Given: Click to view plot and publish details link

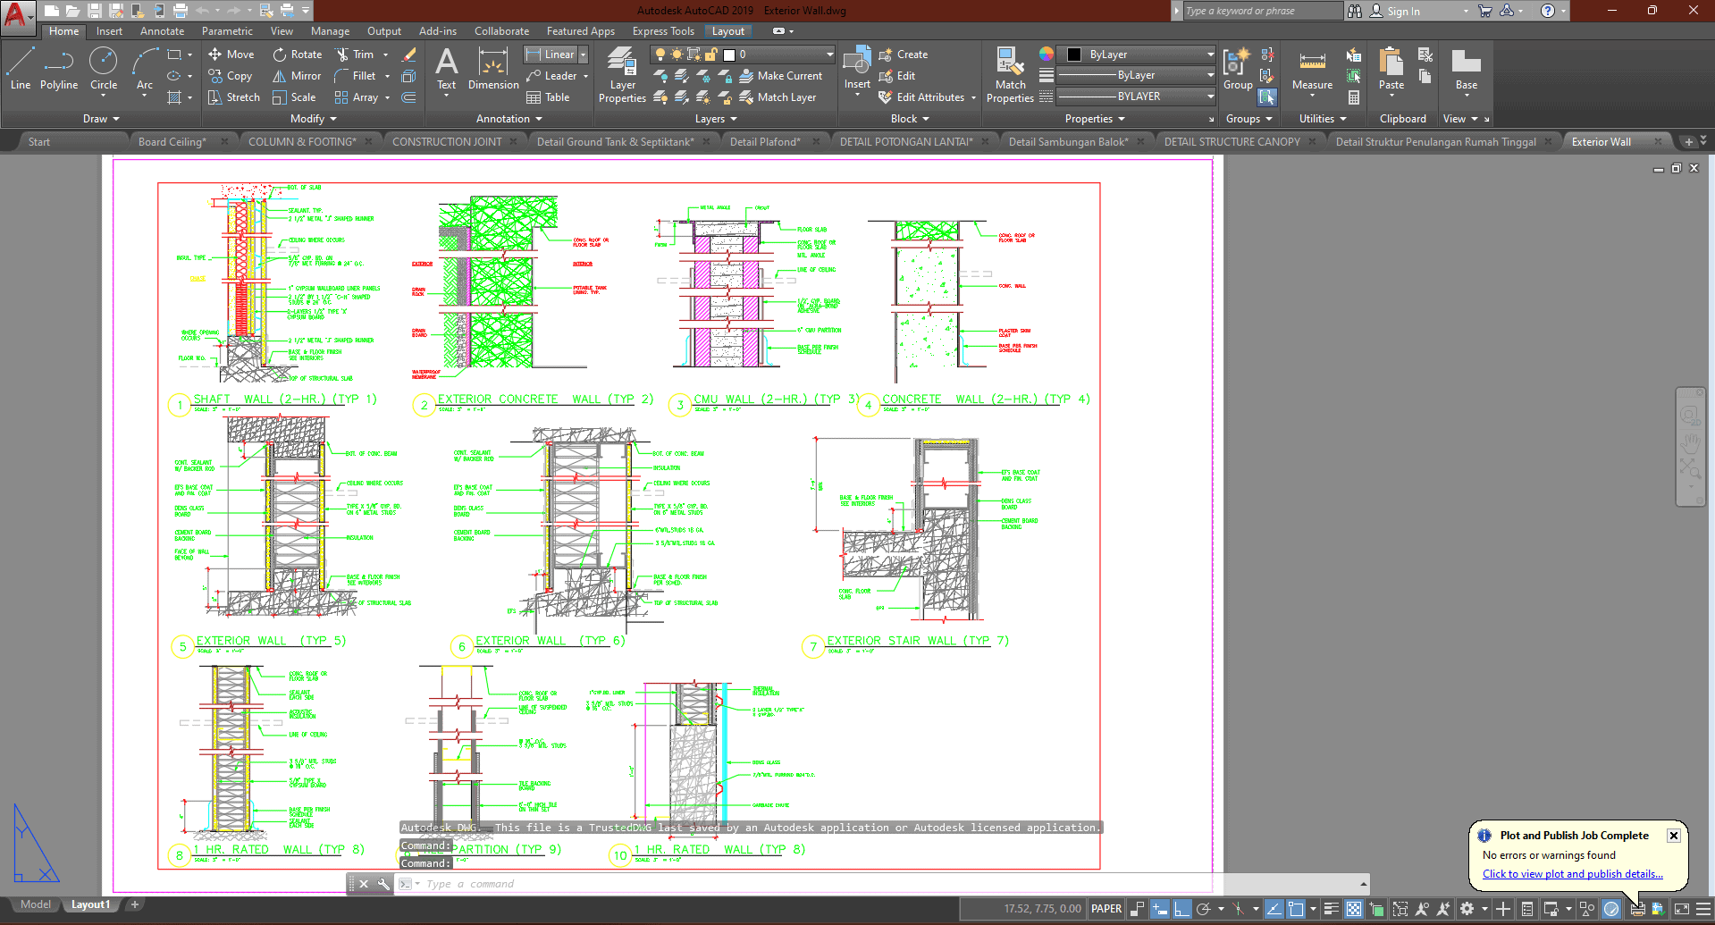Looking at the screenshot, I should pyautogui.click(x=1572, y=874).
